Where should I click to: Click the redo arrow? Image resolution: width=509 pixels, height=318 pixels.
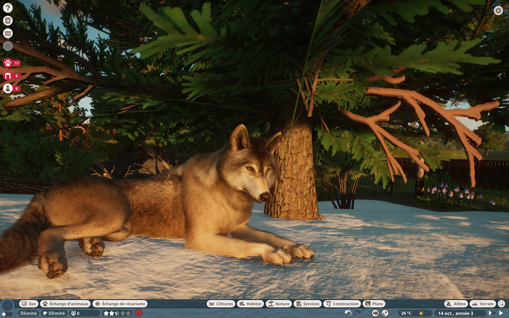click(358, 313)
